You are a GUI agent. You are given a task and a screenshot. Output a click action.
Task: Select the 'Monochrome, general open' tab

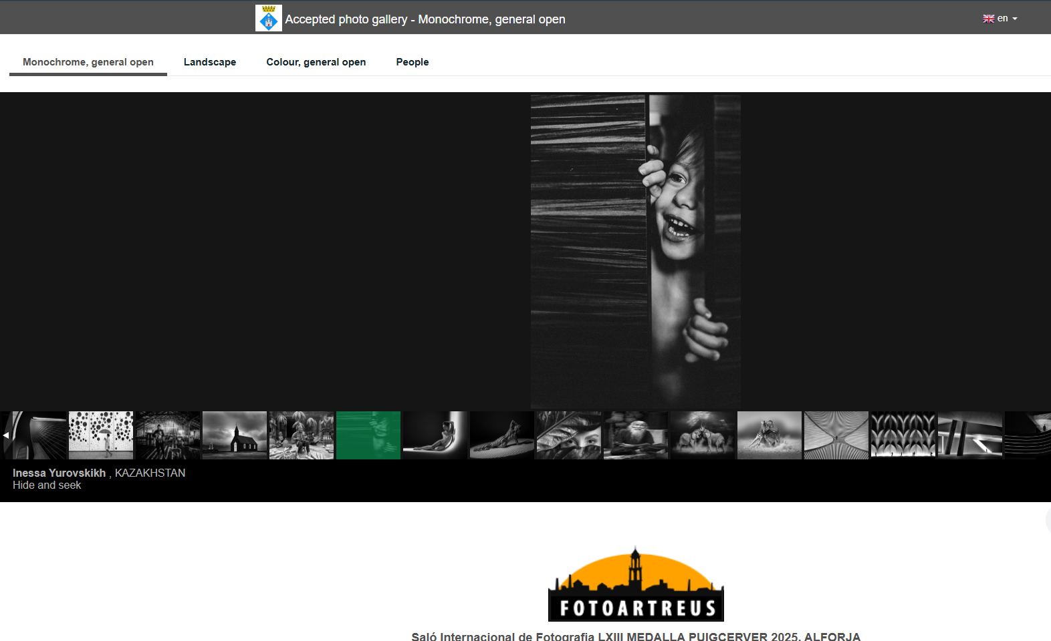[x=88, y=62]
